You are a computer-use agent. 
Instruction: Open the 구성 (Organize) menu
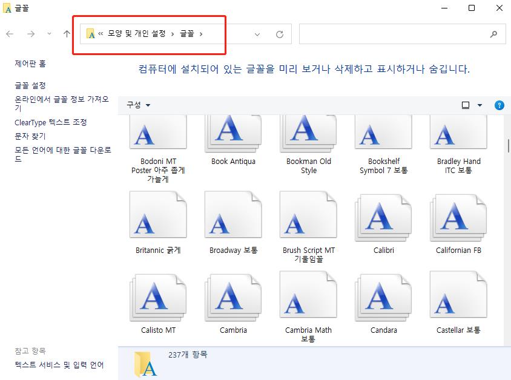coord(137,105)
